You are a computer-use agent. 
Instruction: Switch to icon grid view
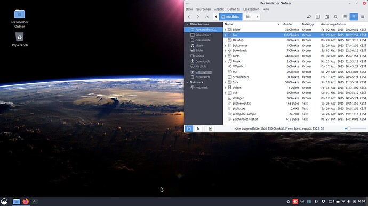click(x=345, y=16)
